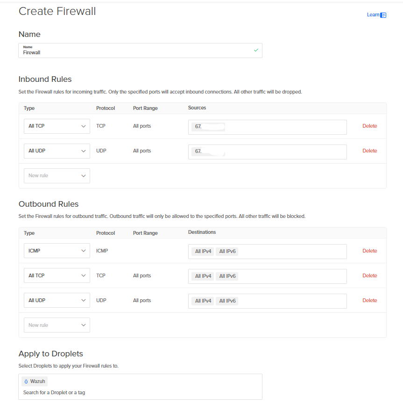This screenshot has width=403, height=405.
Task: Open the inbound All TCP type dropdown
Action: coord(57,126)
